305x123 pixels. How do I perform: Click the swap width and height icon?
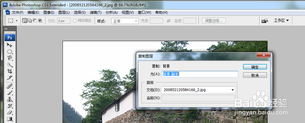click(168, 21)
